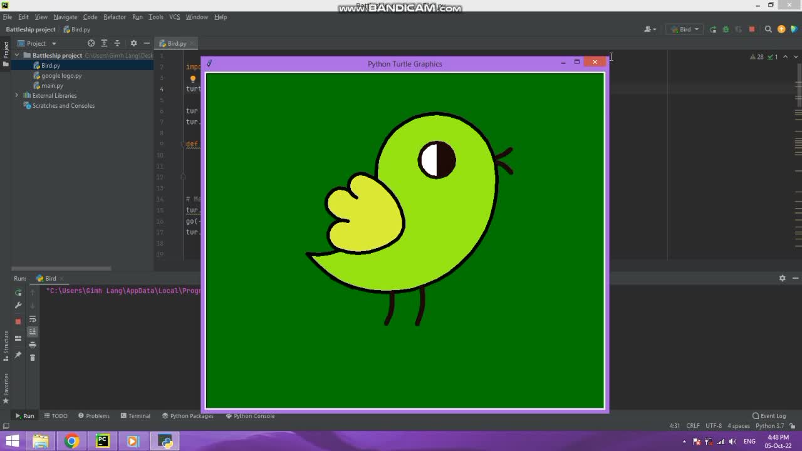Open PyCharm icon in the taskbar
The width and height of the screenshot is (802, 451).
tap(102, 442)
